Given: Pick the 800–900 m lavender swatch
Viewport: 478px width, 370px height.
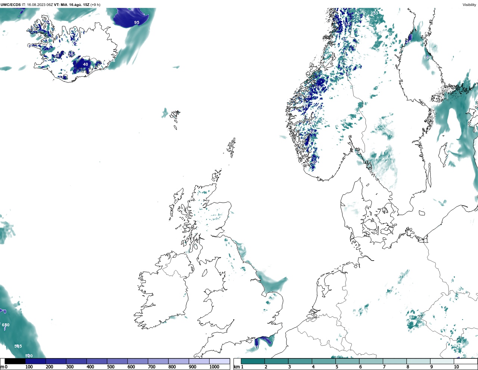Looking at the screenshot, I should (179, 361).
